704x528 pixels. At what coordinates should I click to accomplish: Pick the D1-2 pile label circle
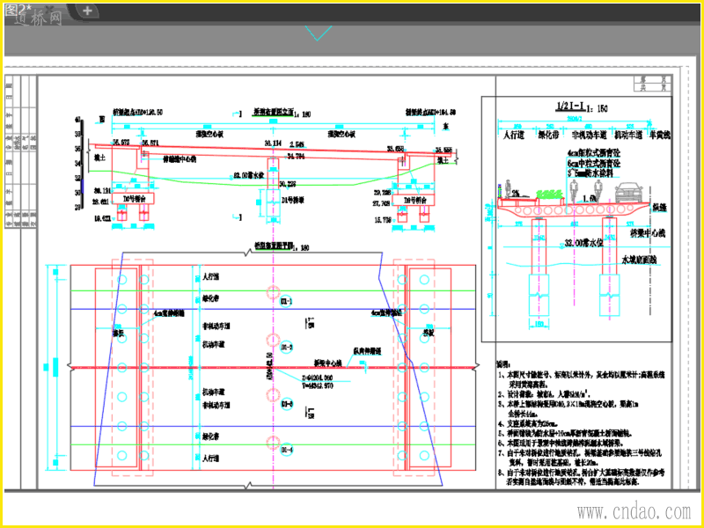[x=287, y=347]
